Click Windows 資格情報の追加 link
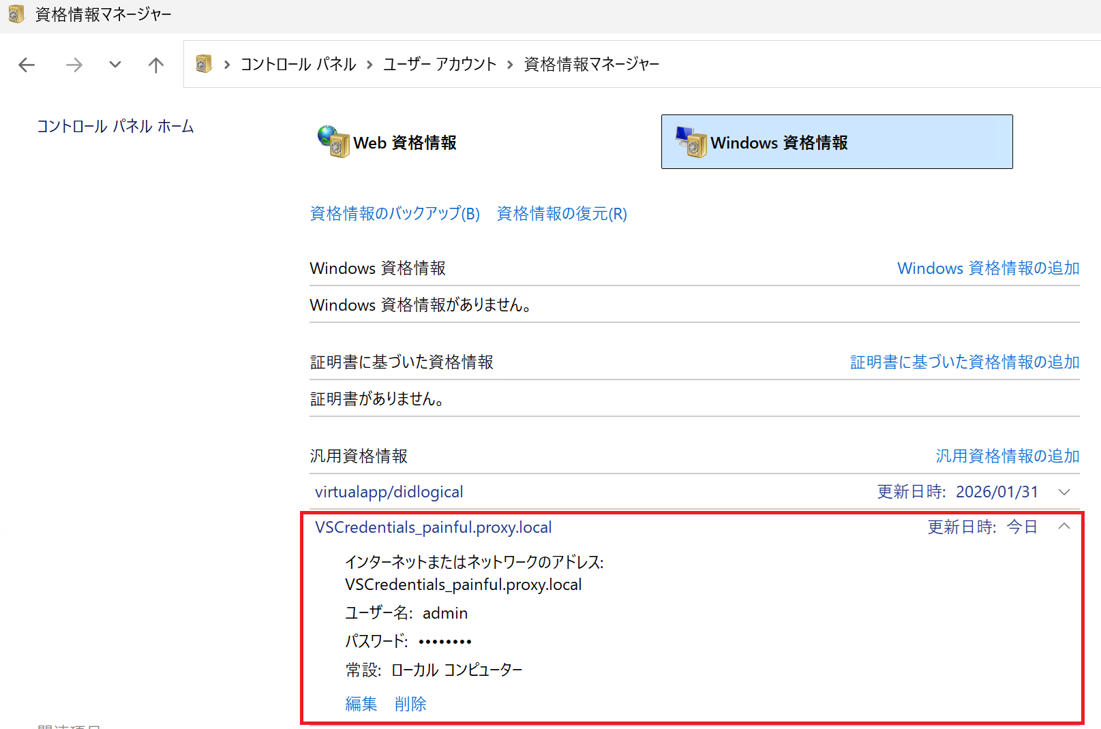1101x729 pixels. click(988, 268)
